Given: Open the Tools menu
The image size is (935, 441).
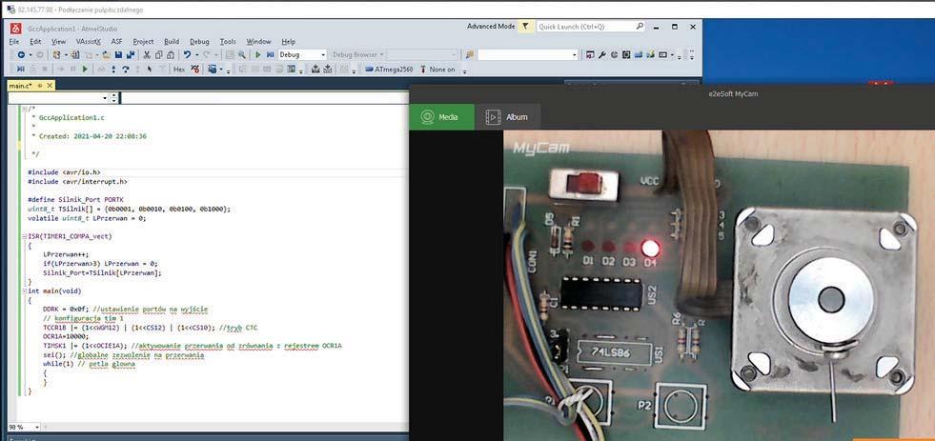Looking at the screenshot, I should click(x=228, y=42).
